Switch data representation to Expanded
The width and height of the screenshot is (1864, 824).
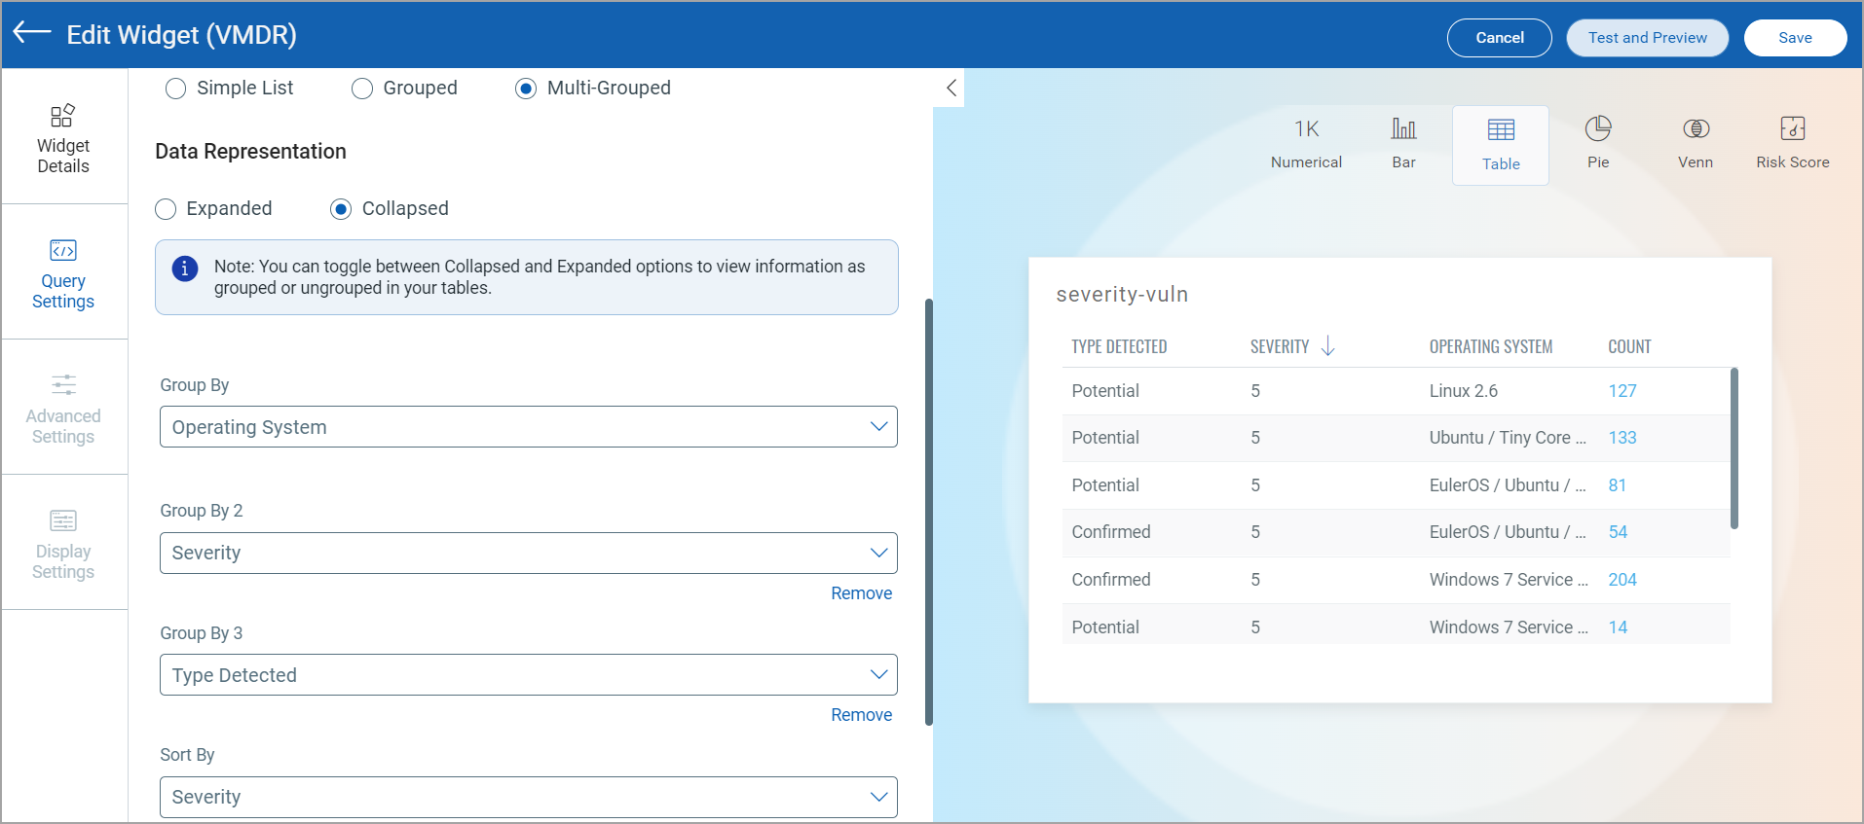click(167, 209)
